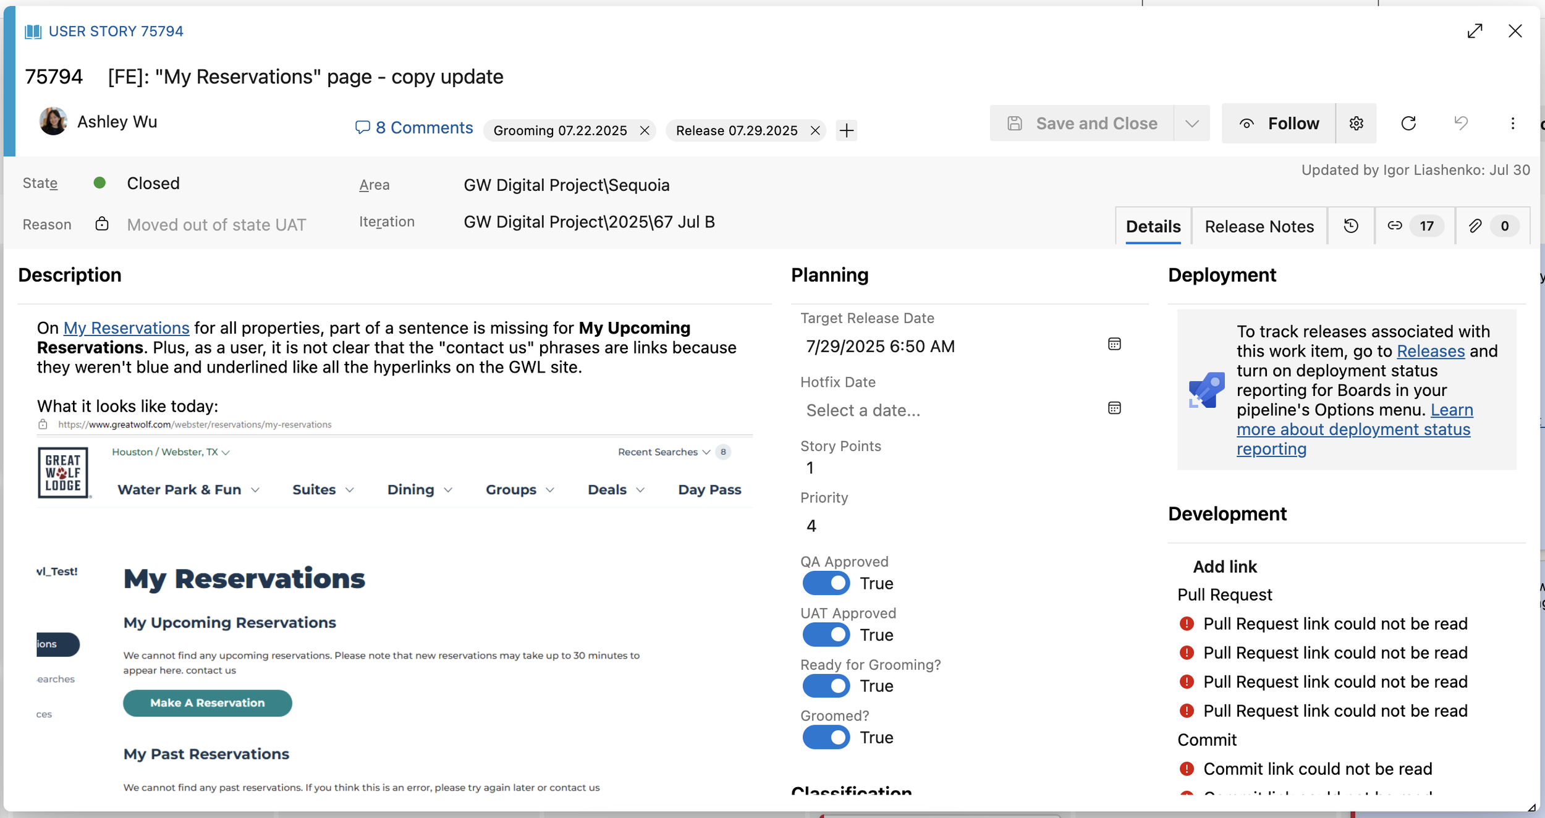Click the plus icon to add tag
1545x818 pixels.
(x=846, y=130)
